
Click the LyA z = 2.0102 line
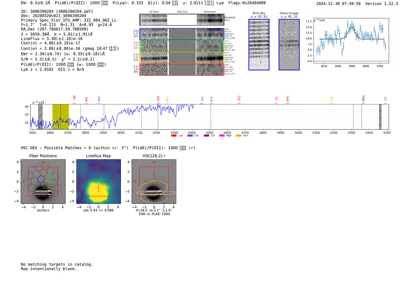[52, 69]
